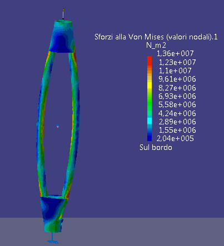This screenshot has height=246, width=224.
Task: Click the blue clamp restraint symbol at the base
Action: [53, 238]
